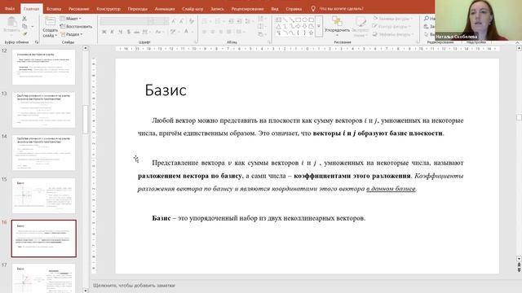Image resolution: width=522 pixels, height=293 pixels.
Task: Toggle text shadow (S)
Action: coord(129,32)
